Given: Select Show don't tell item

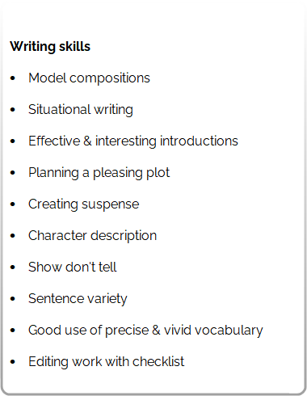Looking at the screenshot, I should click(x=73, y=268).
